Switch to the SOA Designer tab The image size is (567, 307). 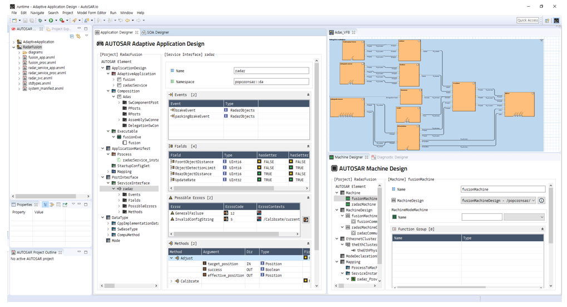click(155, 32)
